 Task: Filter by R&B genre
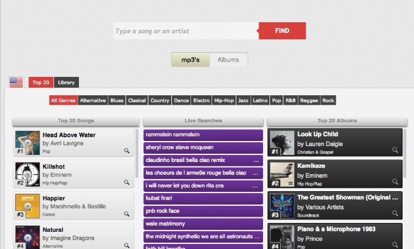[290, 100]
